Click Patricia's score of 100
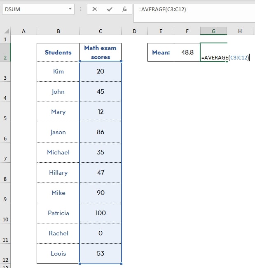Viewport: 255px width, 268px height. click(x=101, y=213)
